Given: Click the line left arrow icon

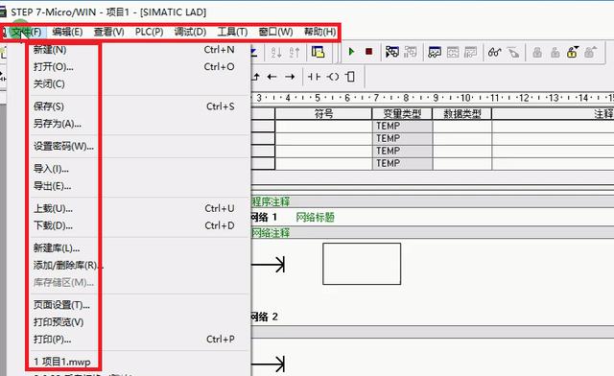Looking at the screenshot, I should pyautogui.click(x=272, y=77).
